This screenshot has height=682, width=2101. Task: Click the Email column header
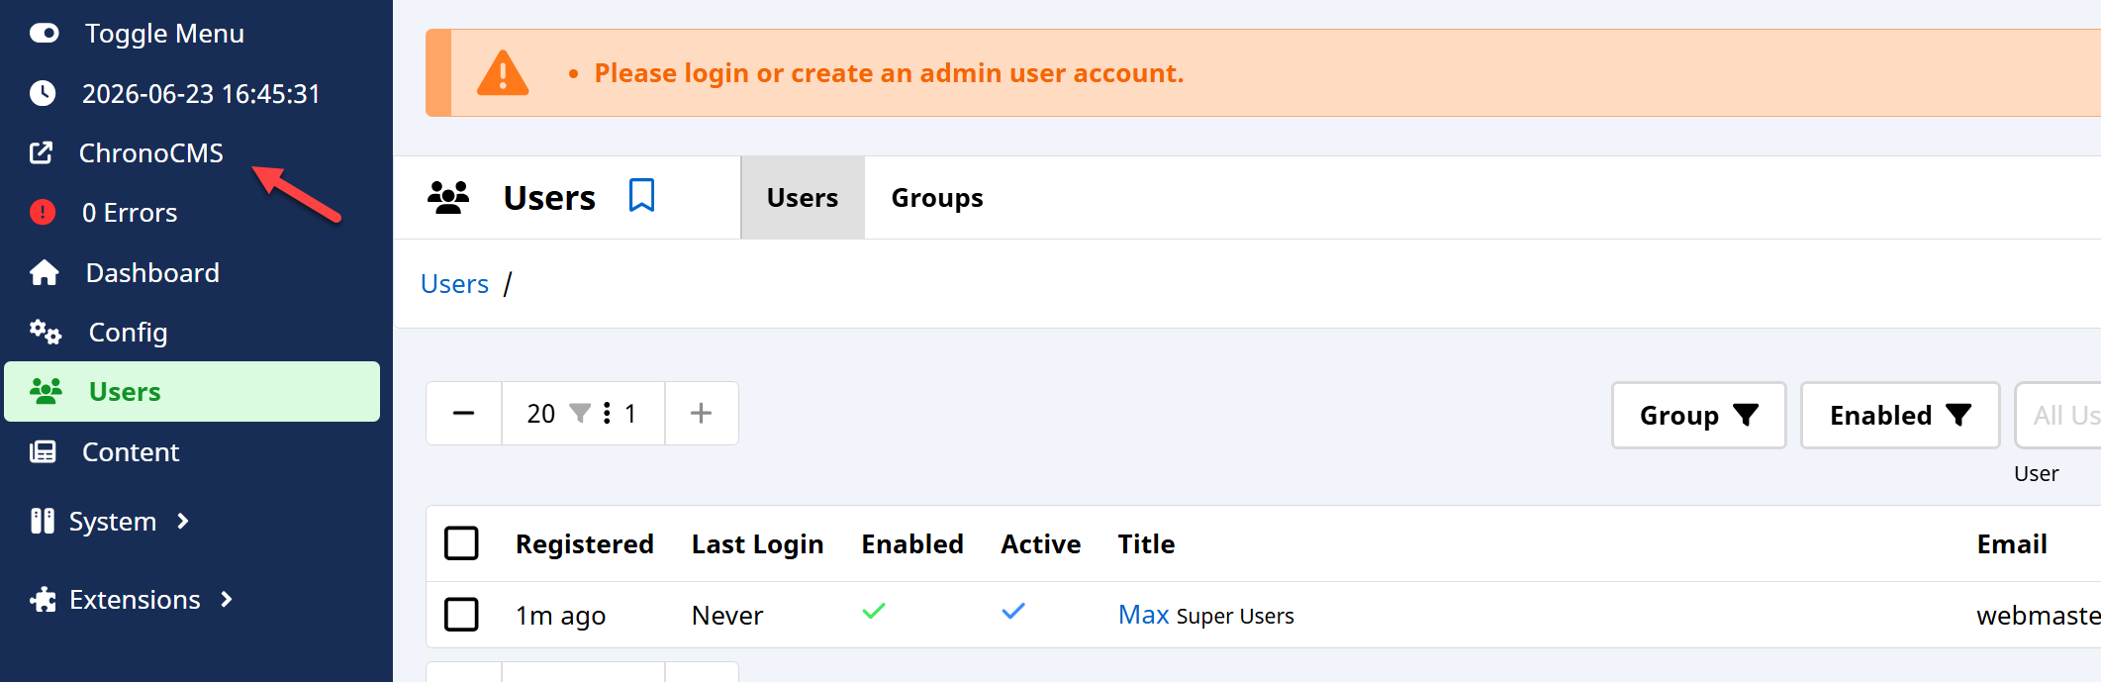(2012, 543)
